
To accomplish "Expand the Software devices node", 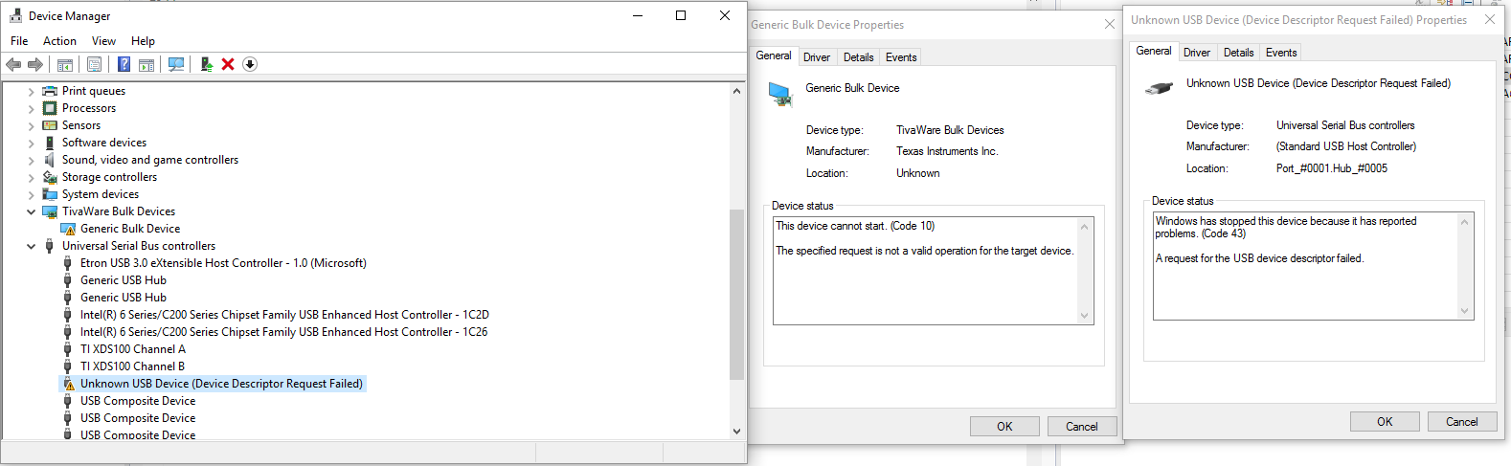I will (31, 144).
